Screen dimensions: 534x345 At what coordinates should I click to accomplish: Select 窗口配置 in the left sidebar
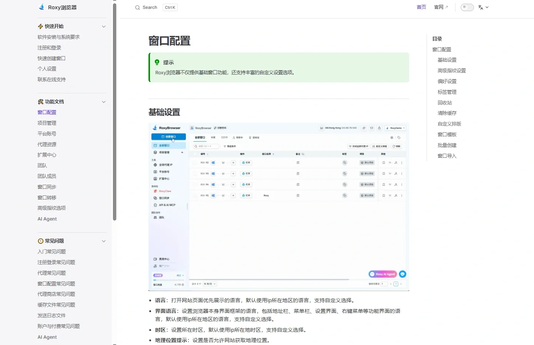coord(47,113)
